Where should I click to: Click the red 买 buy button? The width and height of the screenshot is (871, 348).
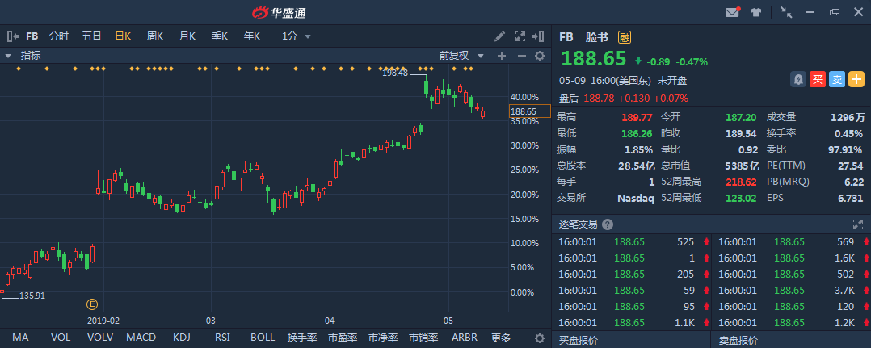point(818,79)
